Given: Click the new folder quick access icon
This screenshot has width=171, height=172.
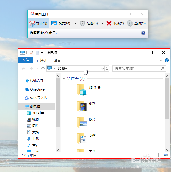Looking at the screenshot, I should [x=37, y=53].
